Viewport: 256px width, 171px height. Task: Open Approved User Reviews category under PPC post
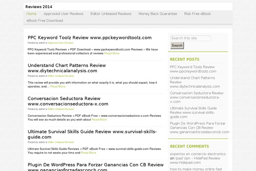click(x=61, y=43)
